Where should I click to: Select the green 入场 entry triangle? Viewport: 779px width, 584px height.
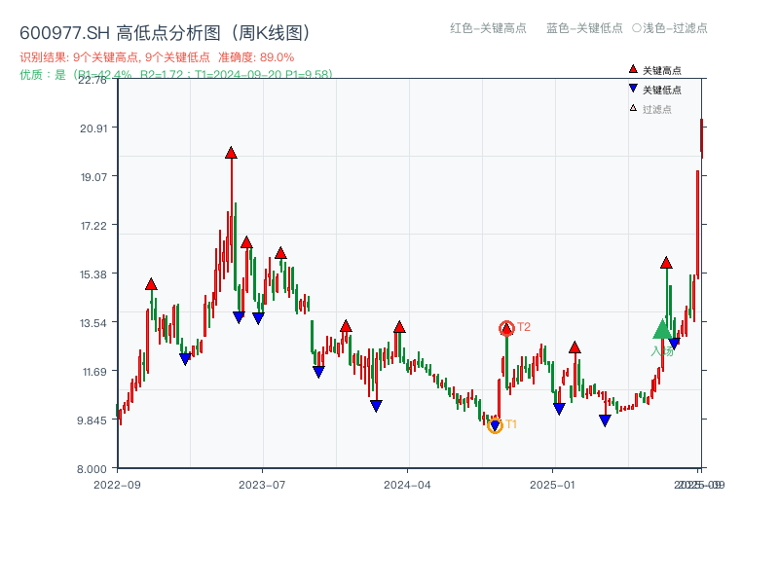662,332
